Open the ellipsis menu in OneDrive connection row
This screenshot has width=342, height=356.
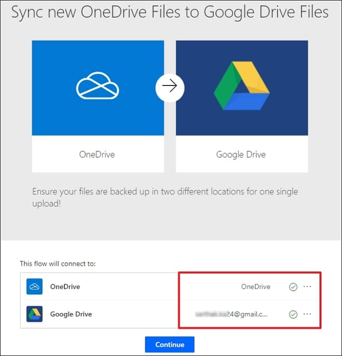tap(307, 287)
